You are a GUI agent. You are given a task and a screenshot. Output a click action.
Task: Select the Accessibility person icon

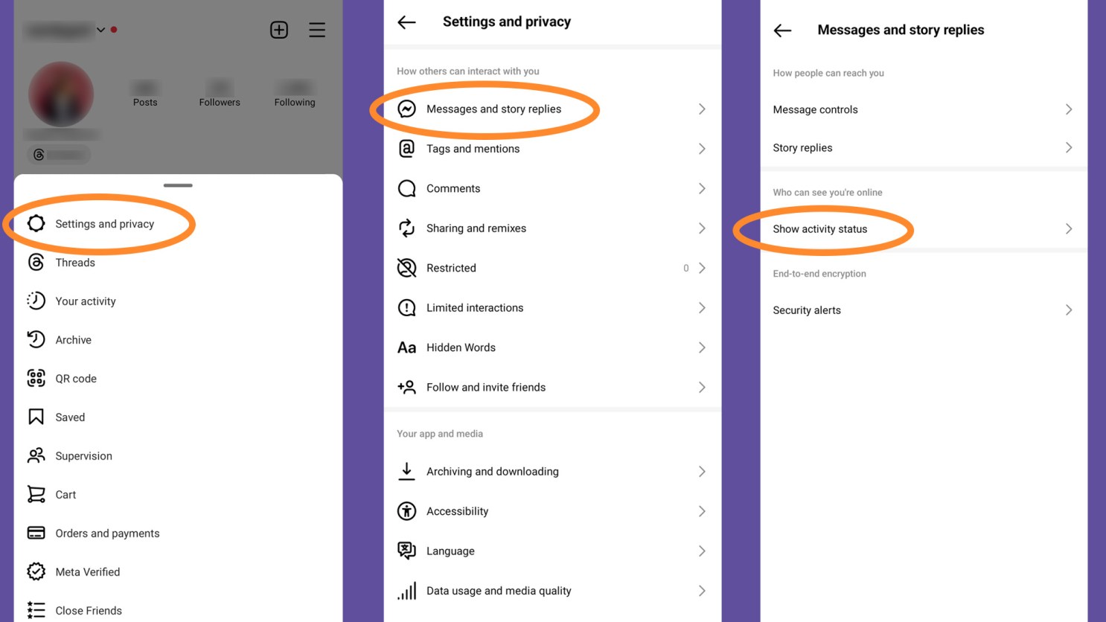(x=406, y=511)
